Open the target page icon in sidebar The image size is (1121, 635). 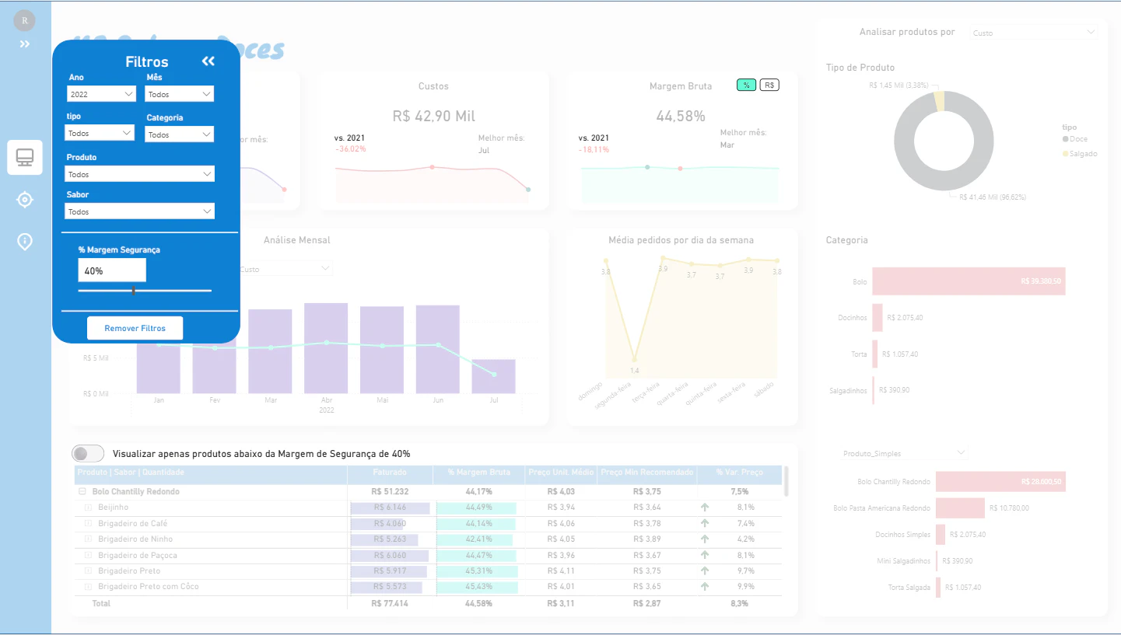tap(25, 200)
